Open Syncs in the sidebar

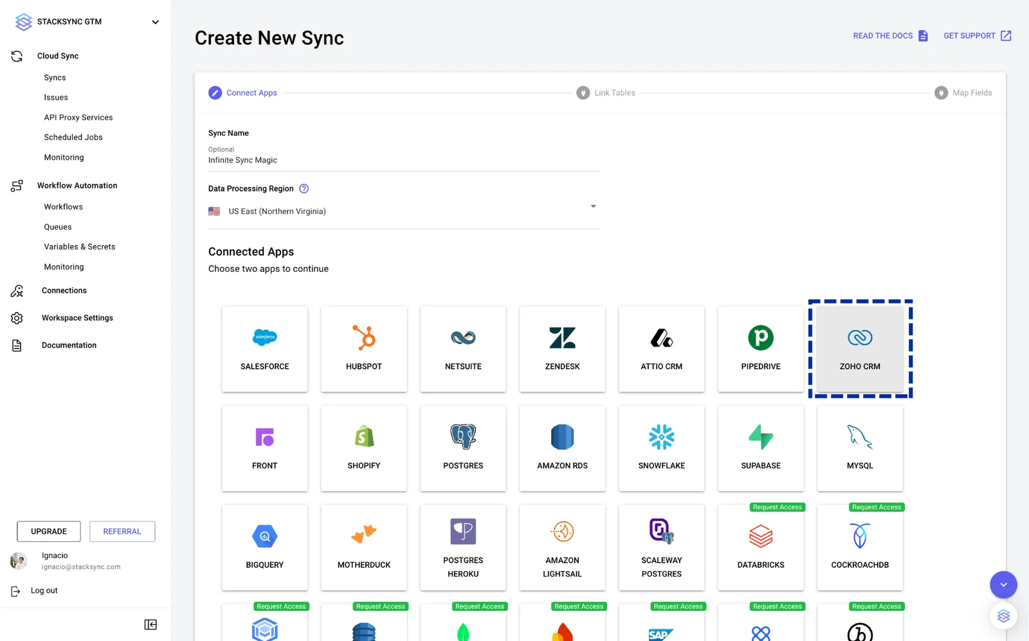[55, 77]
